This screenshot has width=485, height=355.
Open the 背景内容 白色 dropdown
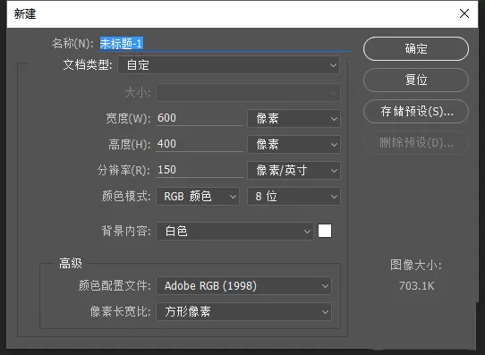point(234,231)
